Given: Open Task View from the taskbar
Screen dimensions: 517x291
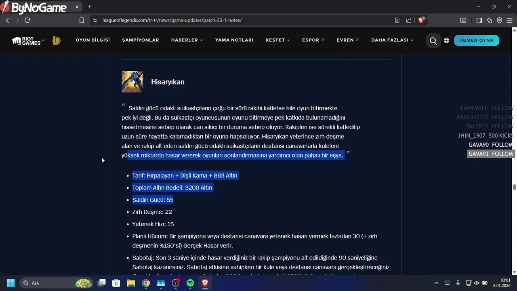Looking at the screenshot, I should tap(102, 283).
